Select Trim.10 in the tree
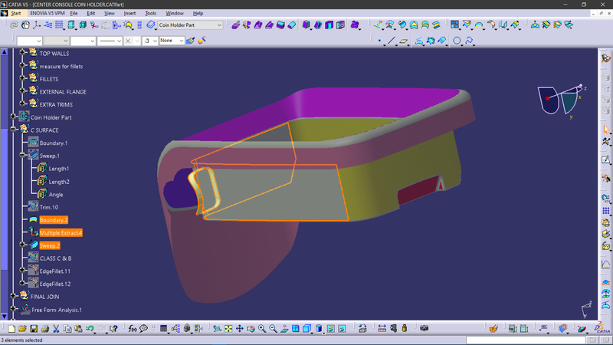The height and width of the screenshot is (345, 613). [49, 207]
